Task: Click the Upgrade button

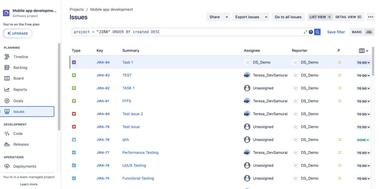Action: tap(17, 33)
